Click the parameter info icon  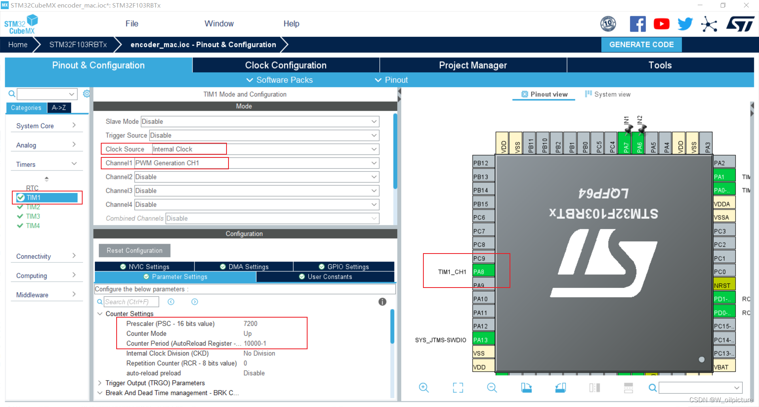point(382,302)
